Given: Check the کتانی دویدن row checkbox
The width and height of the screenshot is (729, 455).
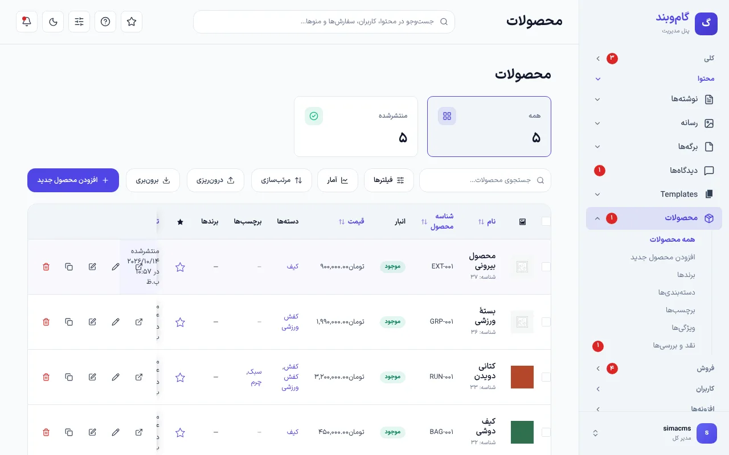Looking at the screenshot, I should 546,377.
